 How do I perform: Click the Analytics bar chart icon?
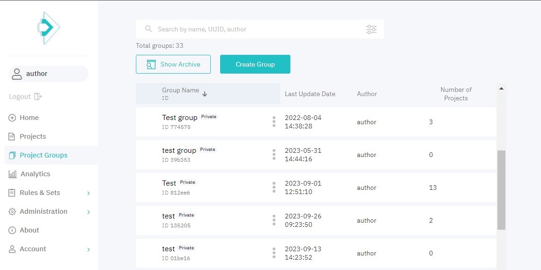[x=13, y=174]
